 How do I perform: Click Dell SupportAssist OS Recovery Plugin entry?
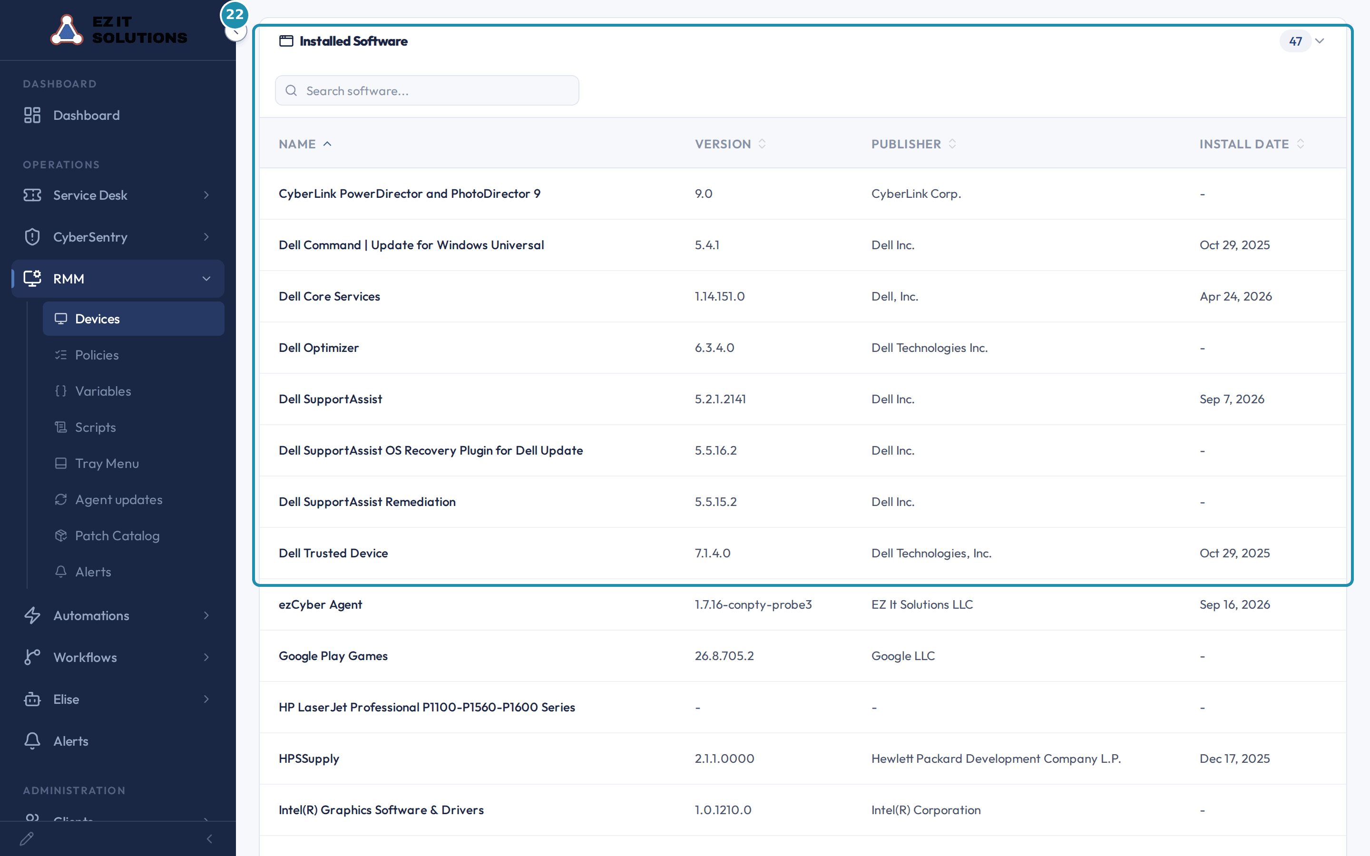(431, 451)
